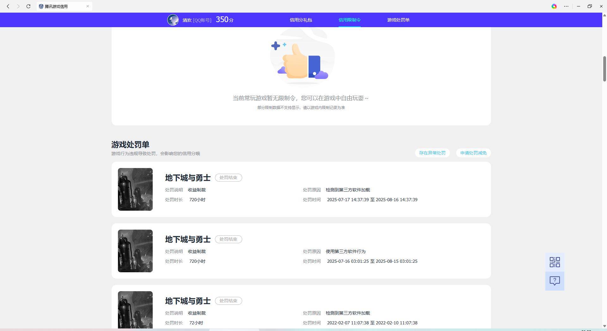Click the colorful browser extension icon
The width and height of the screenshot is (607, 331).
(x=554, y=6)
